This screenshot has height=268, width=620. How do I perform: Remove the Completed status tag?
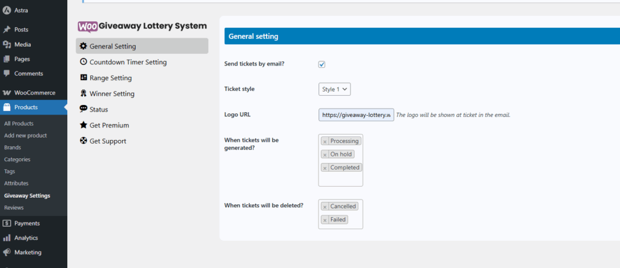(x=325, y=168)
